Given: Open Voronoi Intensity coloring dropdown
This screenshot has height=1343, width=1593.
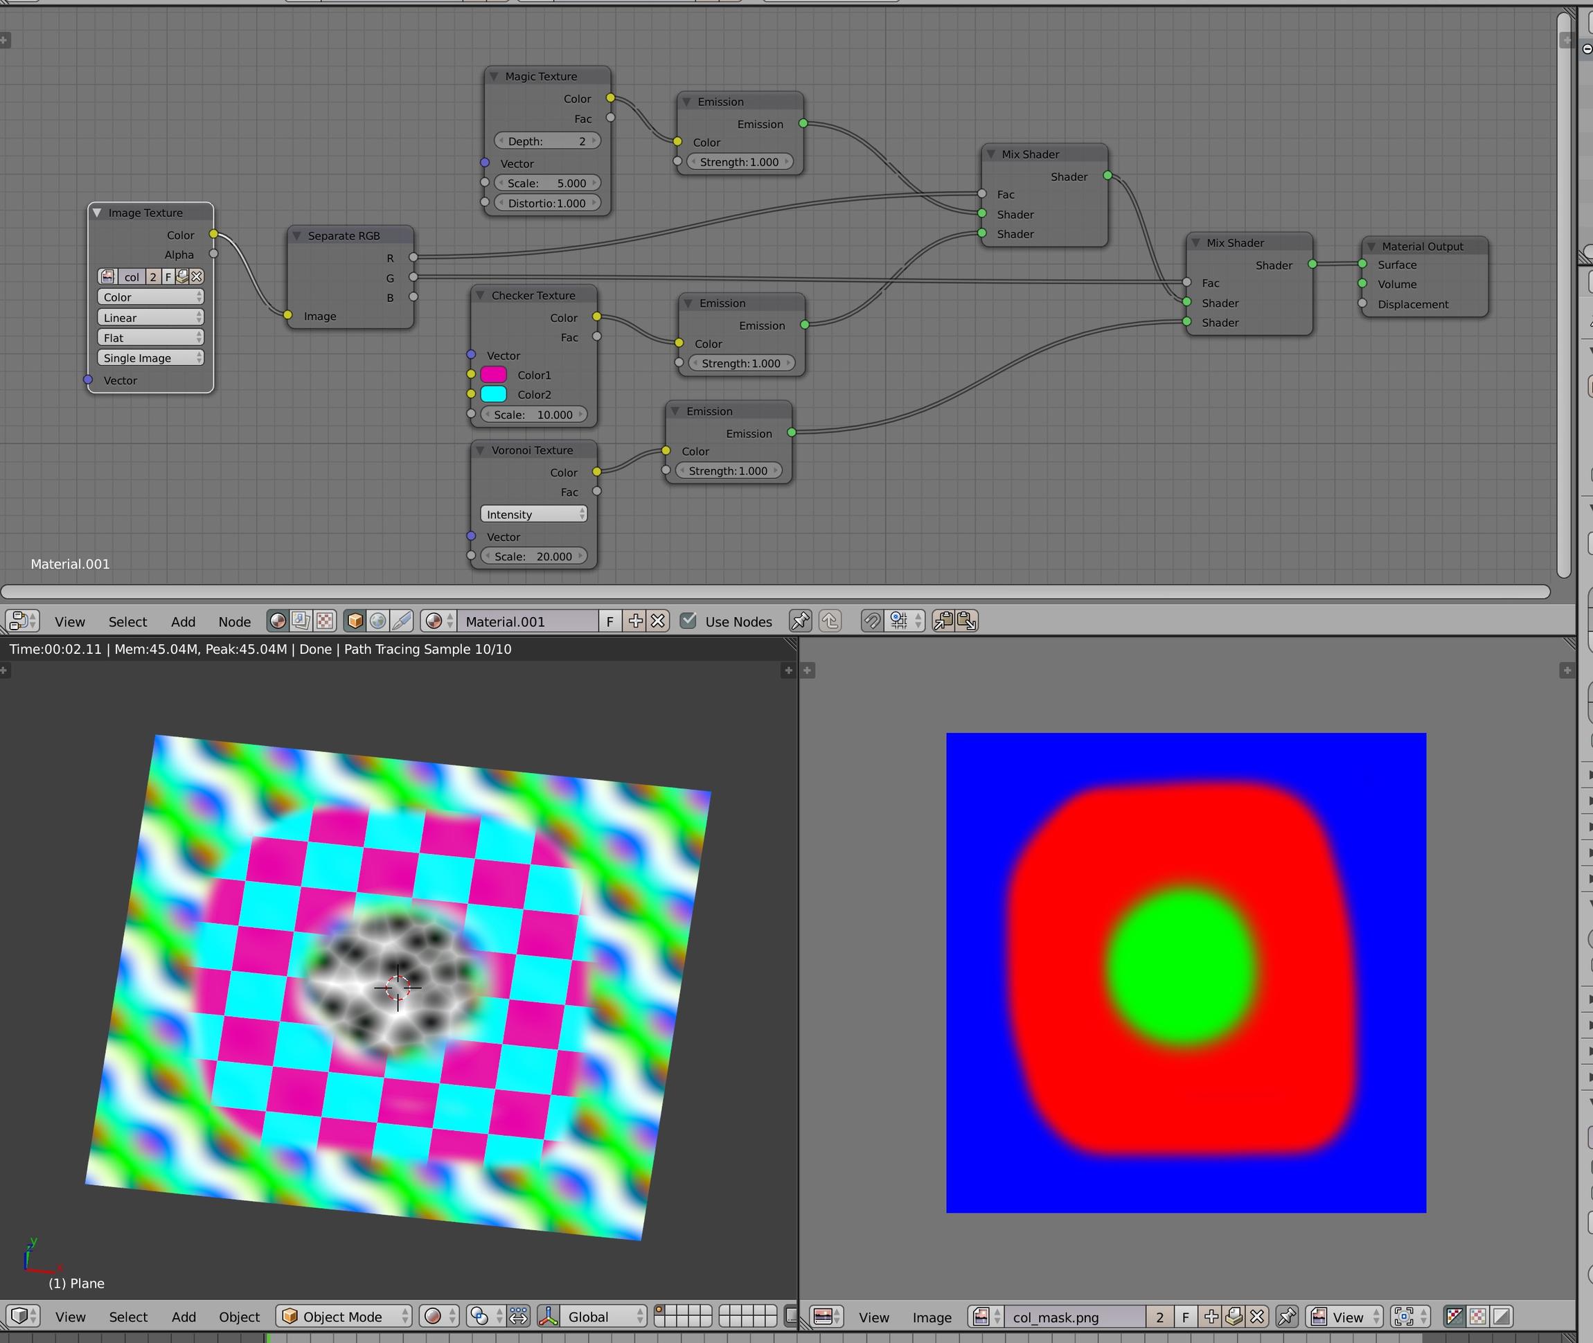Looking at the screenshot, I should pos(533,515).
